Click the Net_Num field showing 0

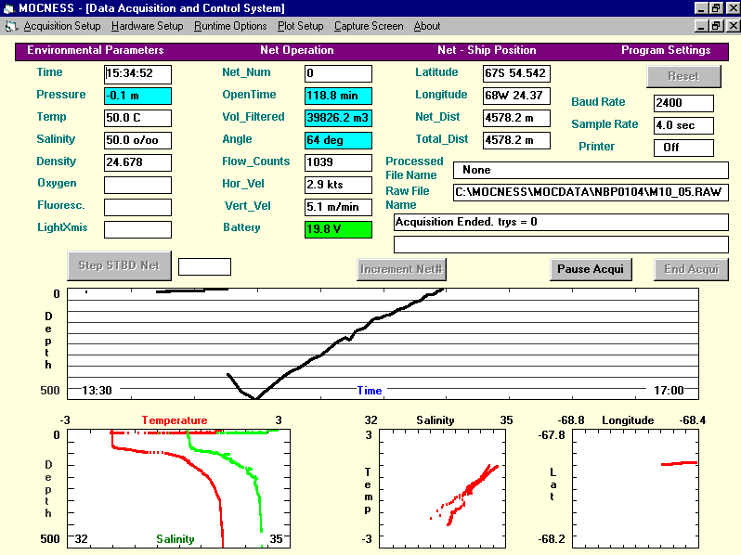tap(338, 73)
